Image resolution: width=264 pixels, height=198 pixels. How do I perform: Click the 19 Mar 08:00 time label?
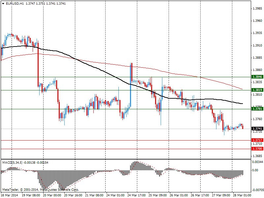click(31, 195)
